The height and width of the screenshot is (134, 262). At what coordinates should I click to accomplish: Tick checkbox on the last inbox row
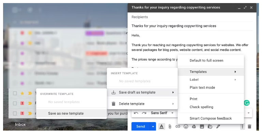(x=15, y=113)
